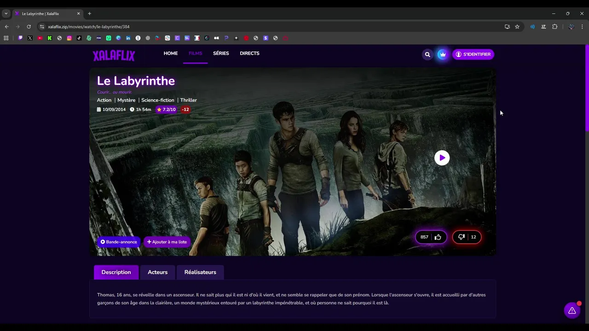The height and width of the screenshot is (331, 589).
Task: Click the Thriller genre link
Action: 189,100
